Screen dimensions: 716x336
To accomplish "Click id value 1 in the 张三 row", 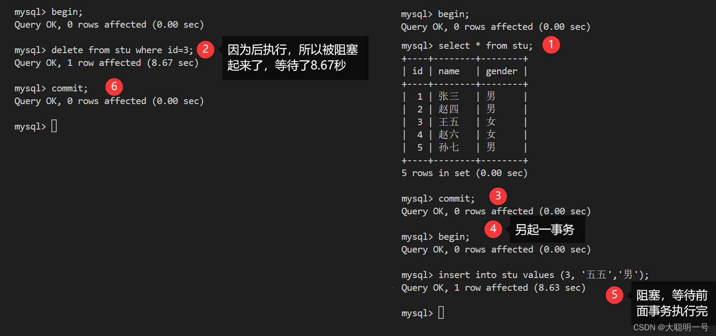I will click(x=420, y=96).
